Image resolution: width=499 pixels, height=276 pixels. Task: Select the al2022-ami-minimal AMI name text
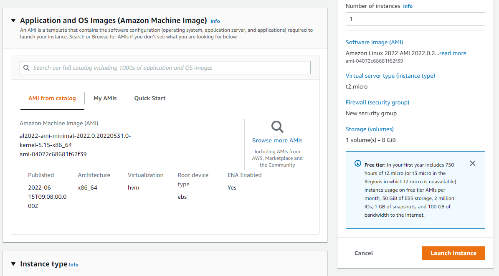tap(75, 140)
